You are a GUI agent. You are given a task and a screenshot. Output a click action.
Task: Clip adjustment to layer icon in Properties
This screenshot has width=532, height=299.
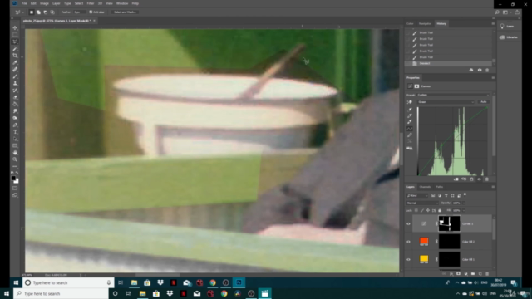456,179
